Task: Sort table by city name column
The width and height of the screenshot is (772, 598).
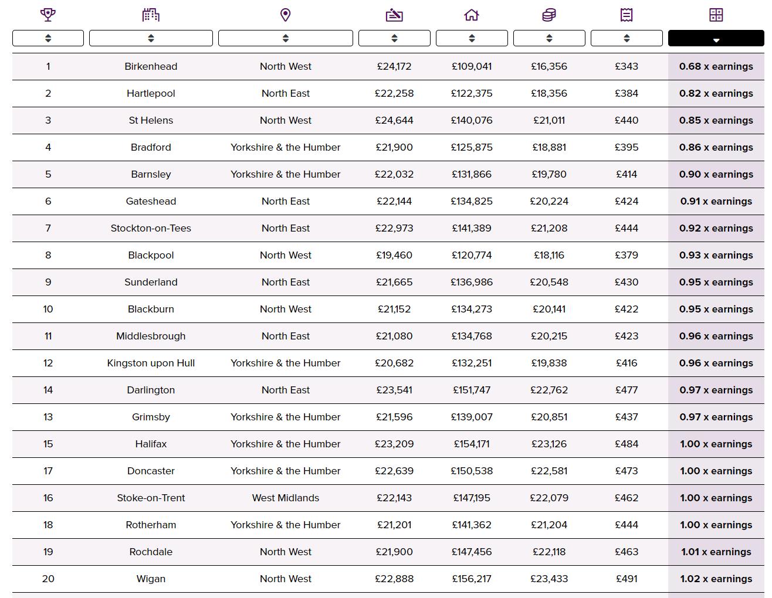Action: (x=151, y=38)
